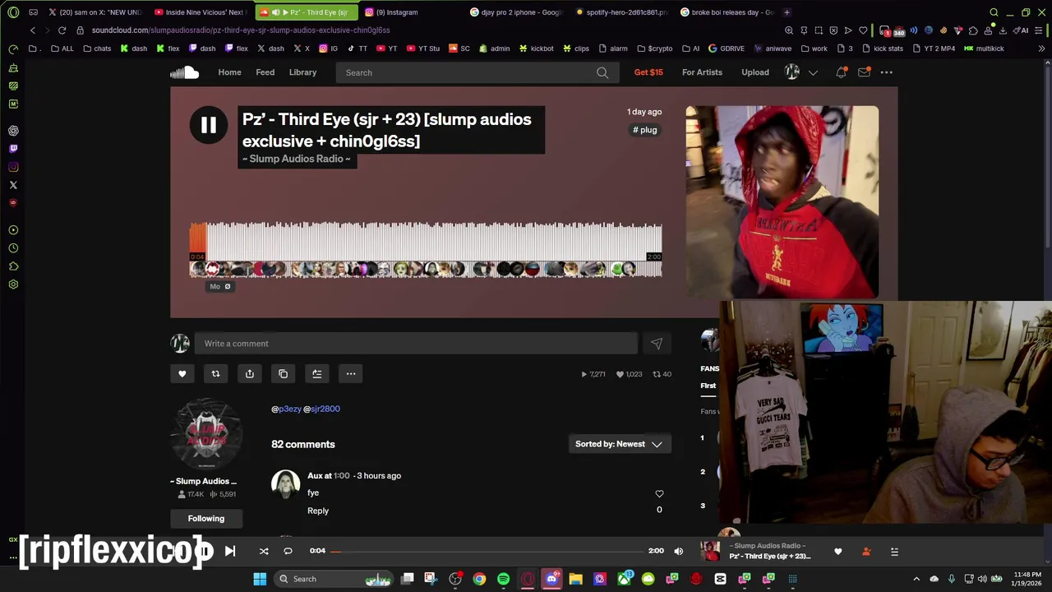
Task: Reload the page
Action: pyautogui.click(x=62, y=30)
